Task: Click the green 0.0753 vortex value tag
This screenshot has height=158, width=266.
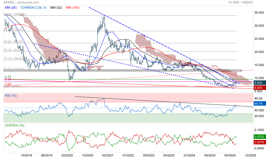Action: [259, 137]
